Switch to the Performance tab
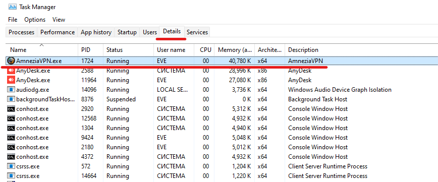Image resolution: width=438 pixels, height=182 pixels. click(x=58, y=32)
